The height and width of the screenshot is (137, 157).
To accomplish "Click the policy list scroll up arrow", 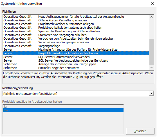I will (151, 17).
